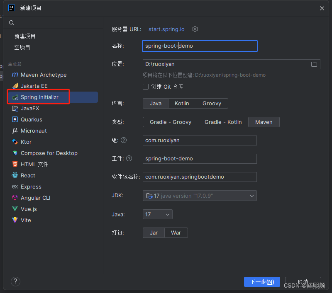Open the start.spring.io link
Viewport: 332px width, 293px height.
coord(166,29)
